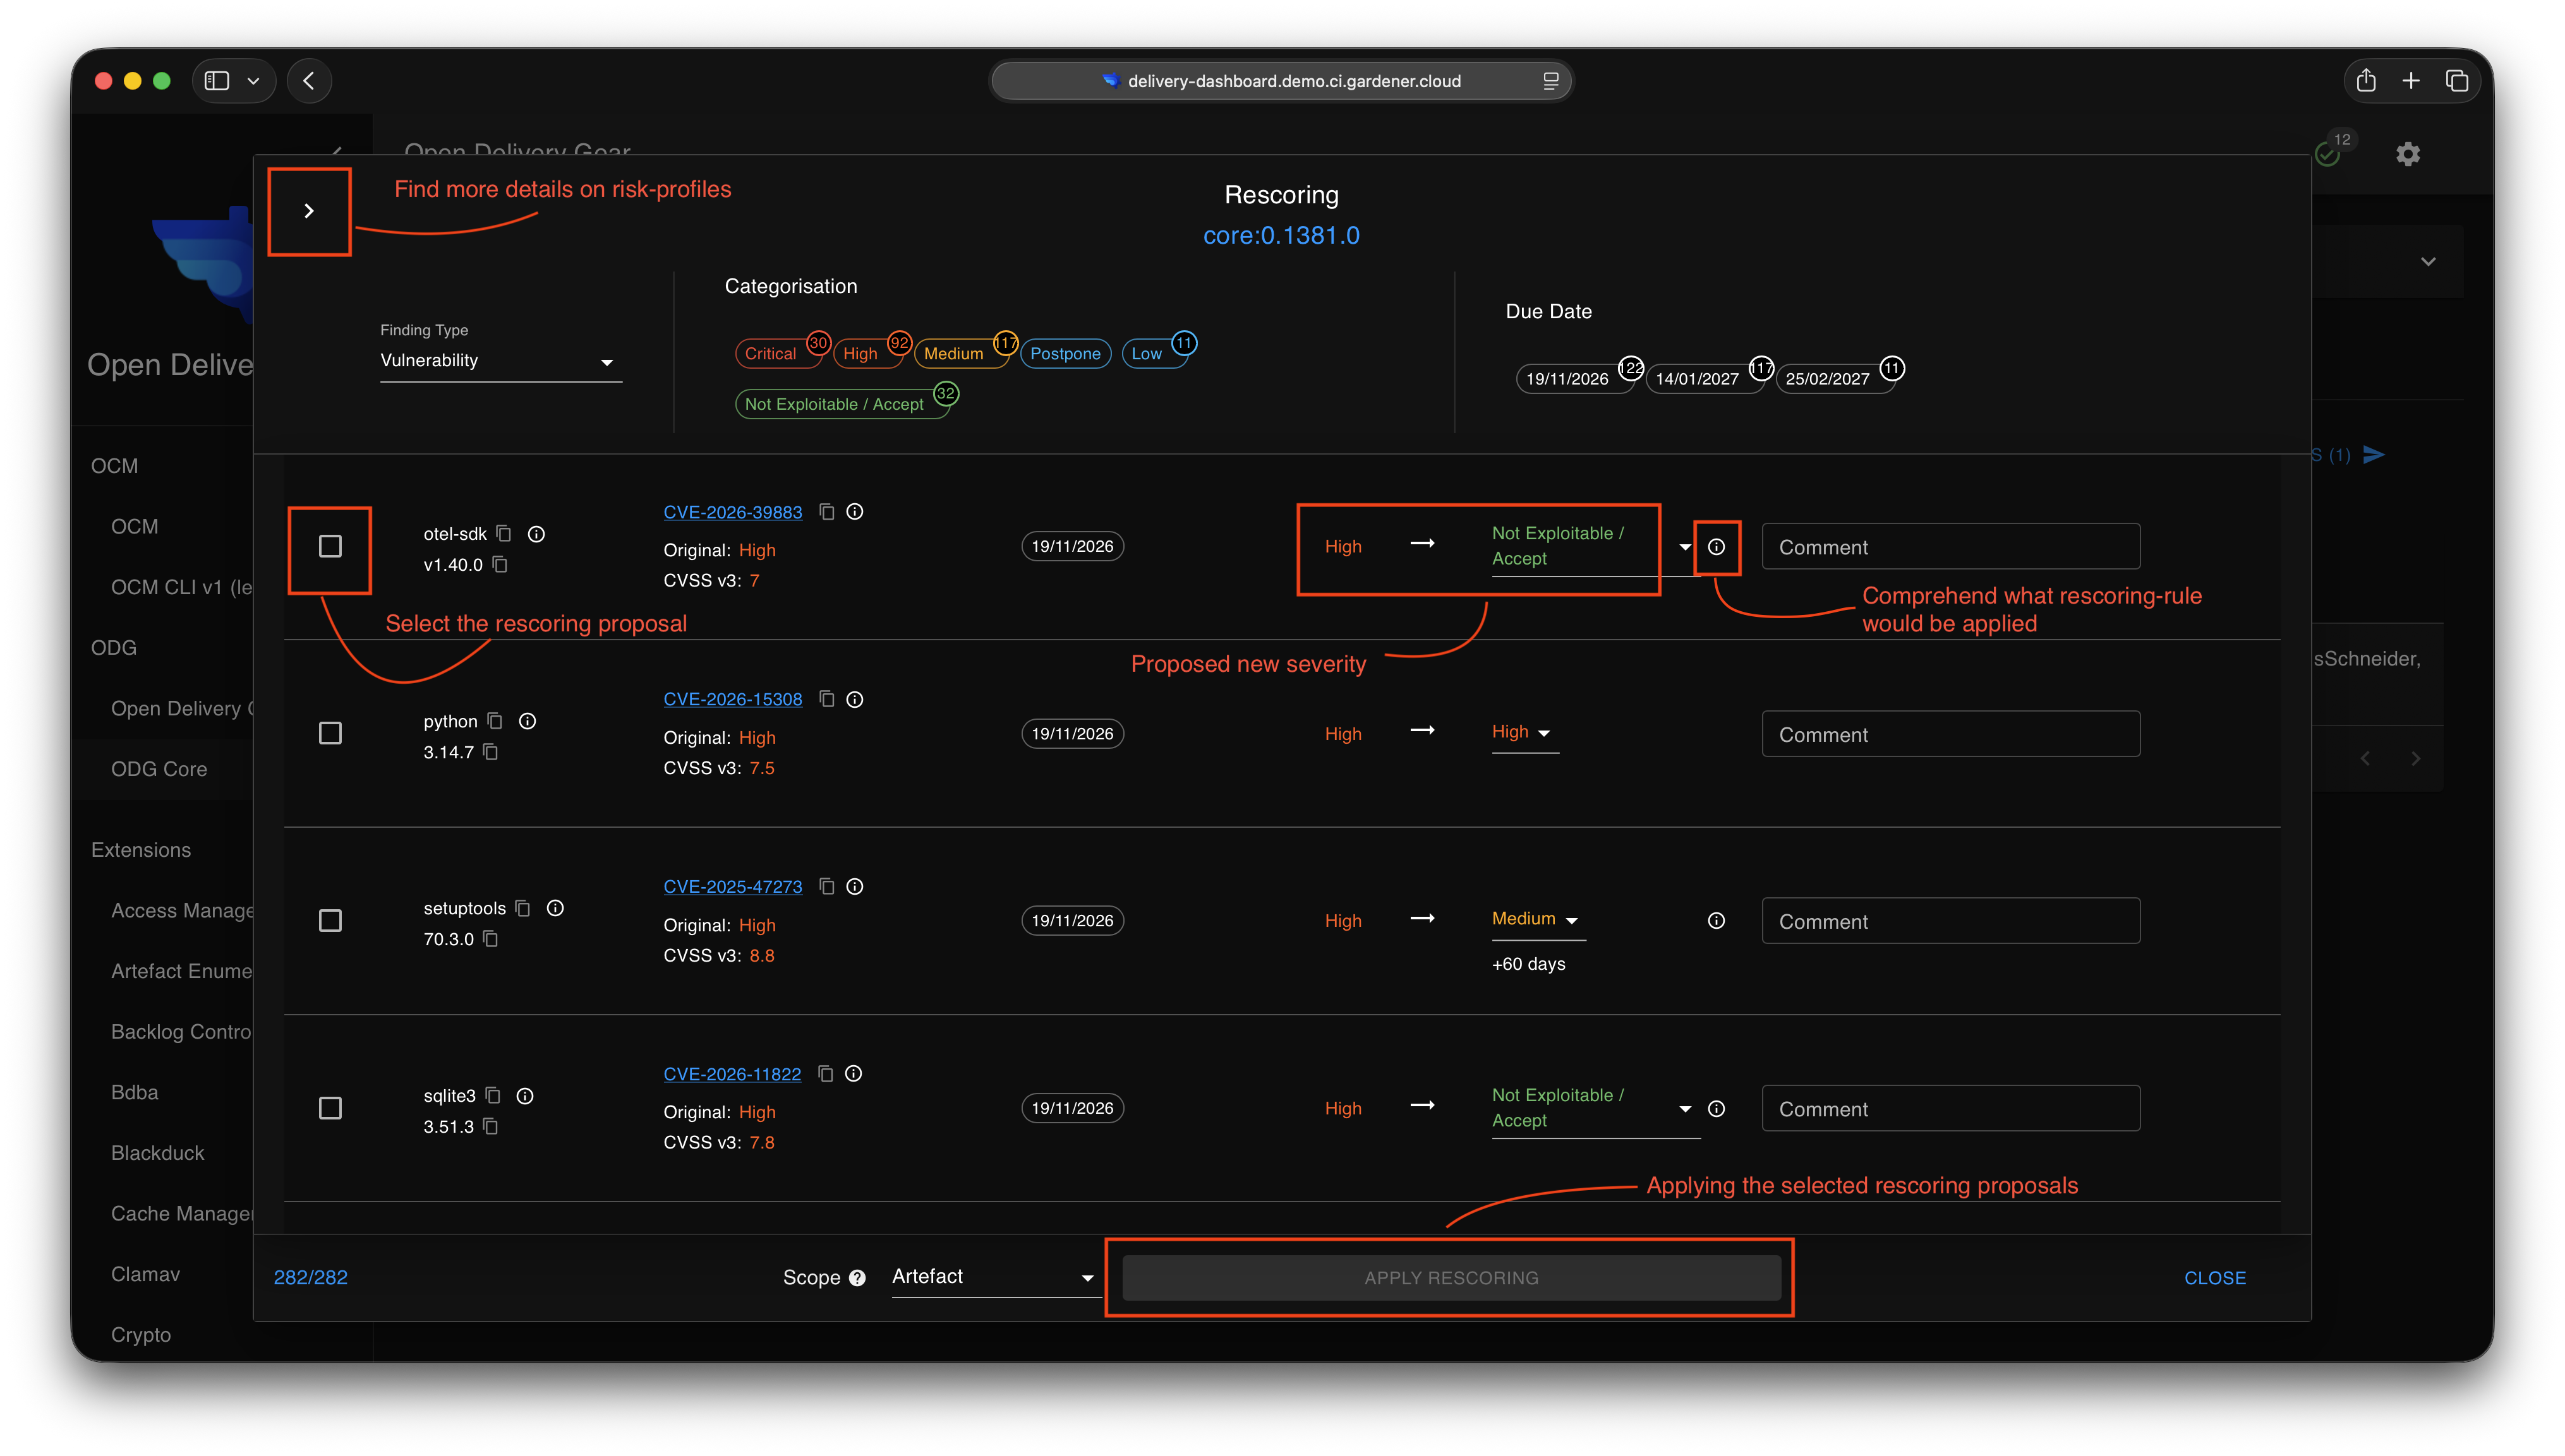Click Comment field for python row
The height and width of the screenshot is (1456, 2565).
point(1950,734)
